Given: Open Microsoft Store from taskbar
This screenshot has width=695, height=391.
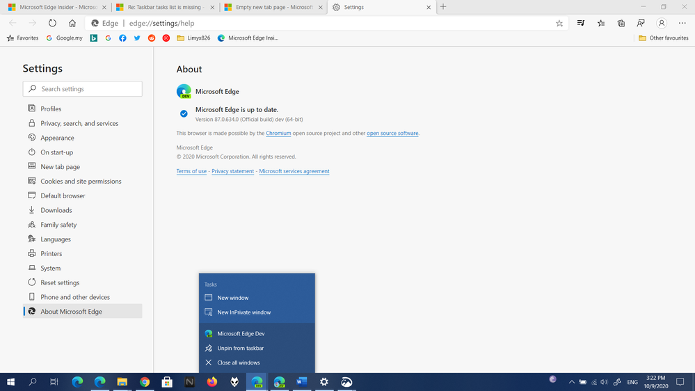Looking at the screenshot, I should point(167,382).
